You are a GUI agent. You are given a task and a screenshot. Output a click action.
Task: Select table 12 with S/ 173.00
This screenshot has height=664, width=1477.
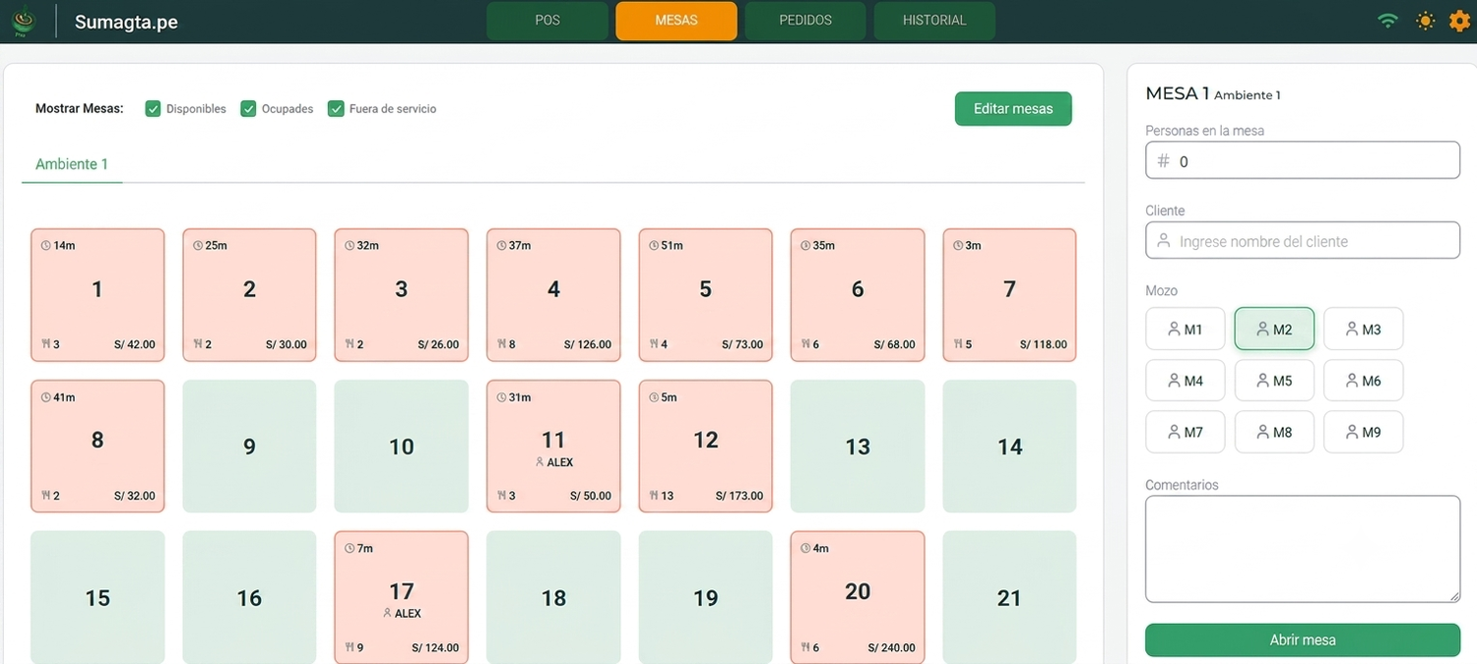pyautogui.click(x=706, y=447)
